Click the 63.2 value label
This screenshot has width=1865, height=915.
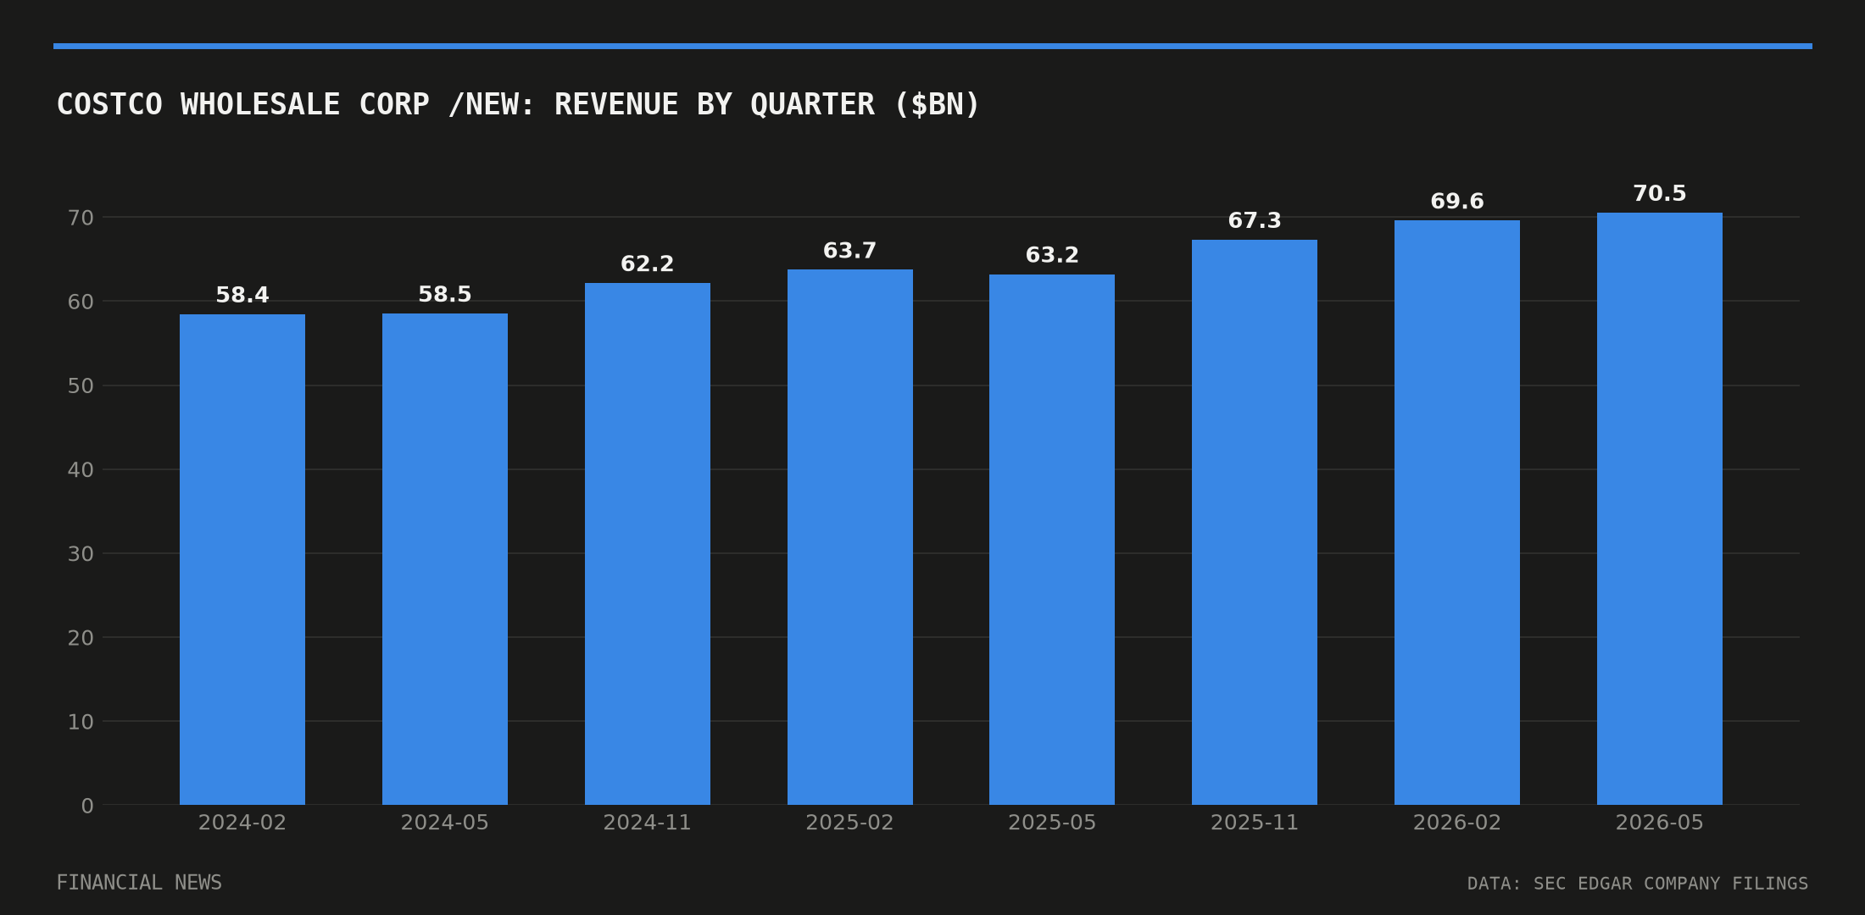[1052, 255]
